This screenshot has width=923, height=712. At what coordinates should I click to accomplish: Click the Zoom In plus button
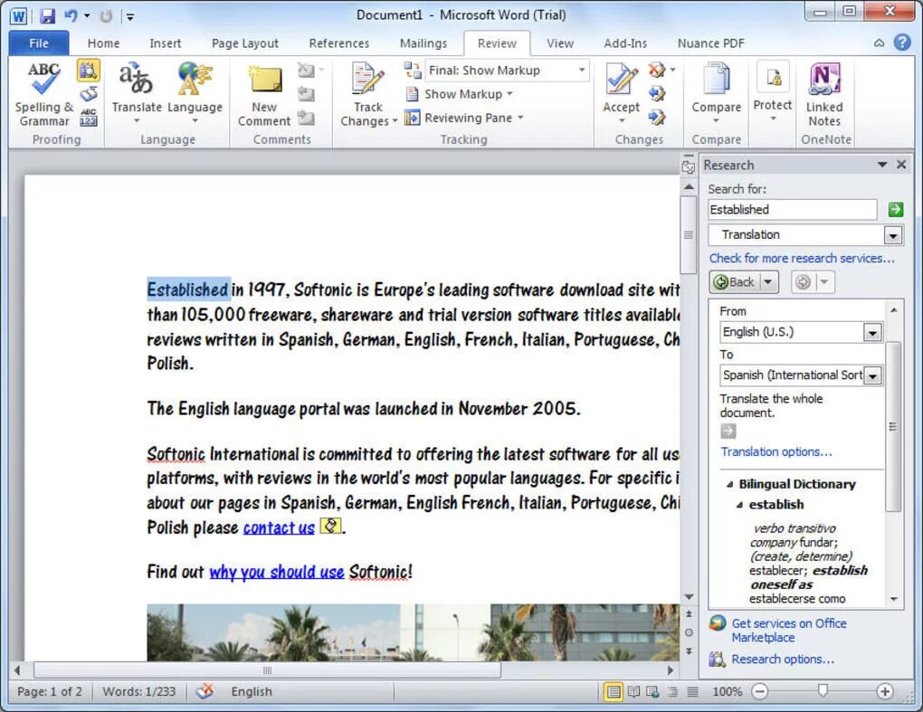884,691
